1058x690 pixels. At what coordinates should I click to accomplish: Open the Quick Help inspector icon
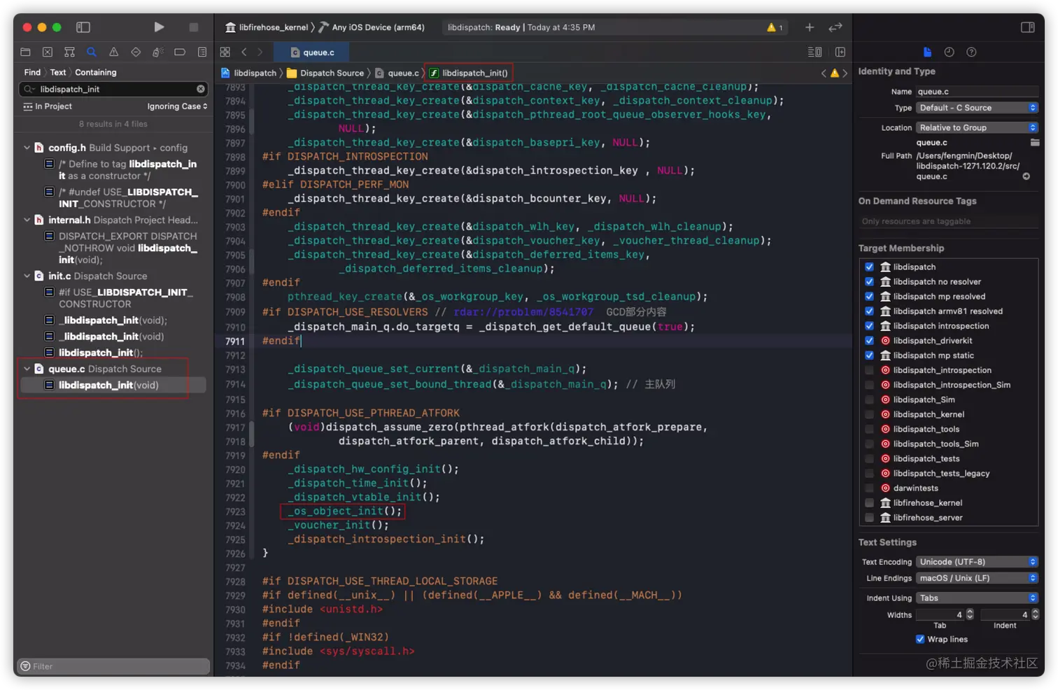tap(971, 52)
